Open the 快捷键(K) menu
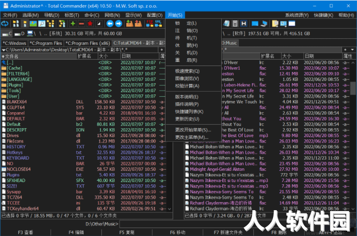Screen dimensions: 357x236 click(x=323, y=15)
